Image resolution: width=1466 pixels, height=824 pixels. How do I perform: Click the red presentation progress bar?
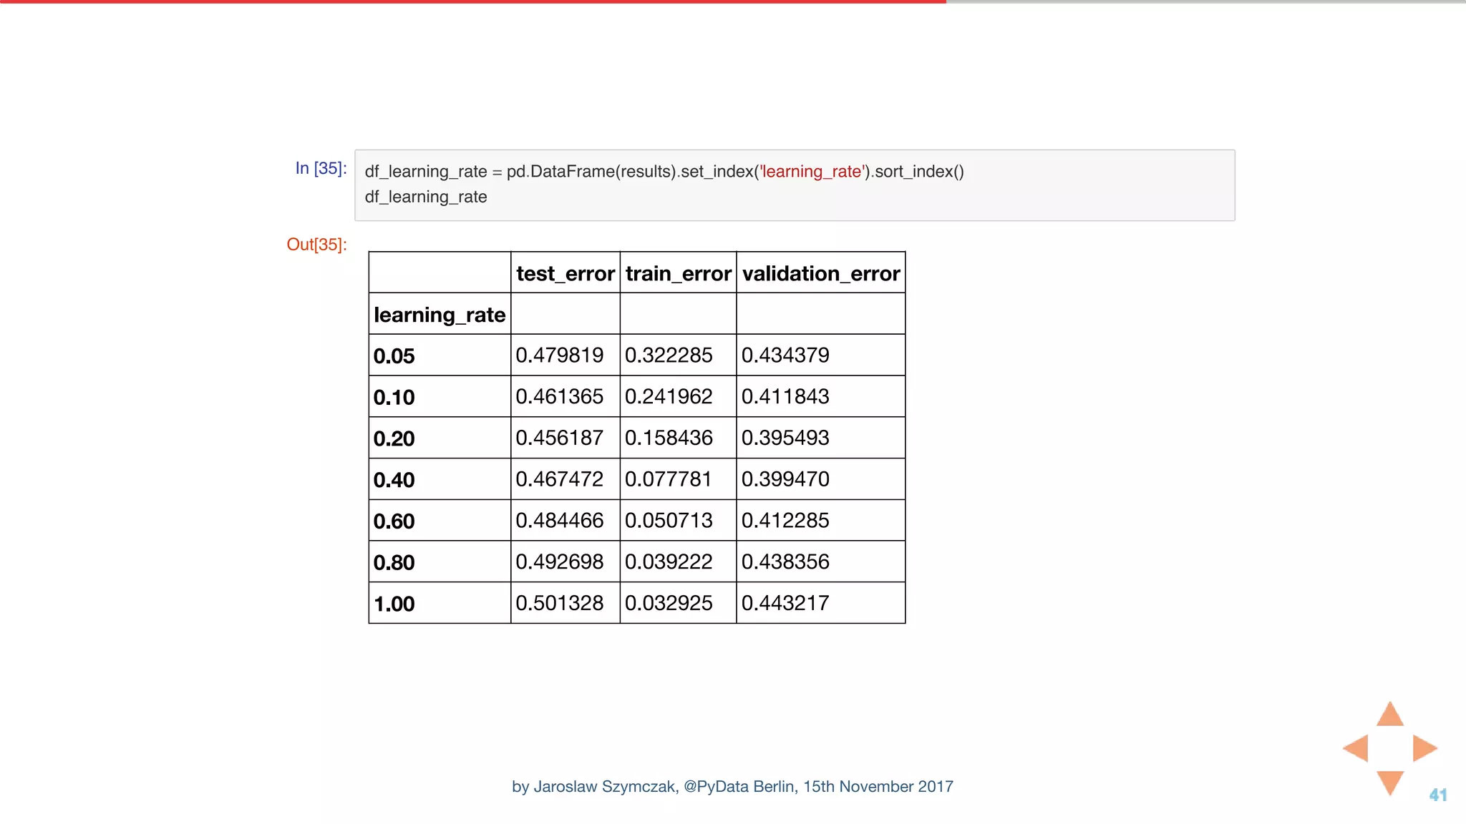coord(473,1)
